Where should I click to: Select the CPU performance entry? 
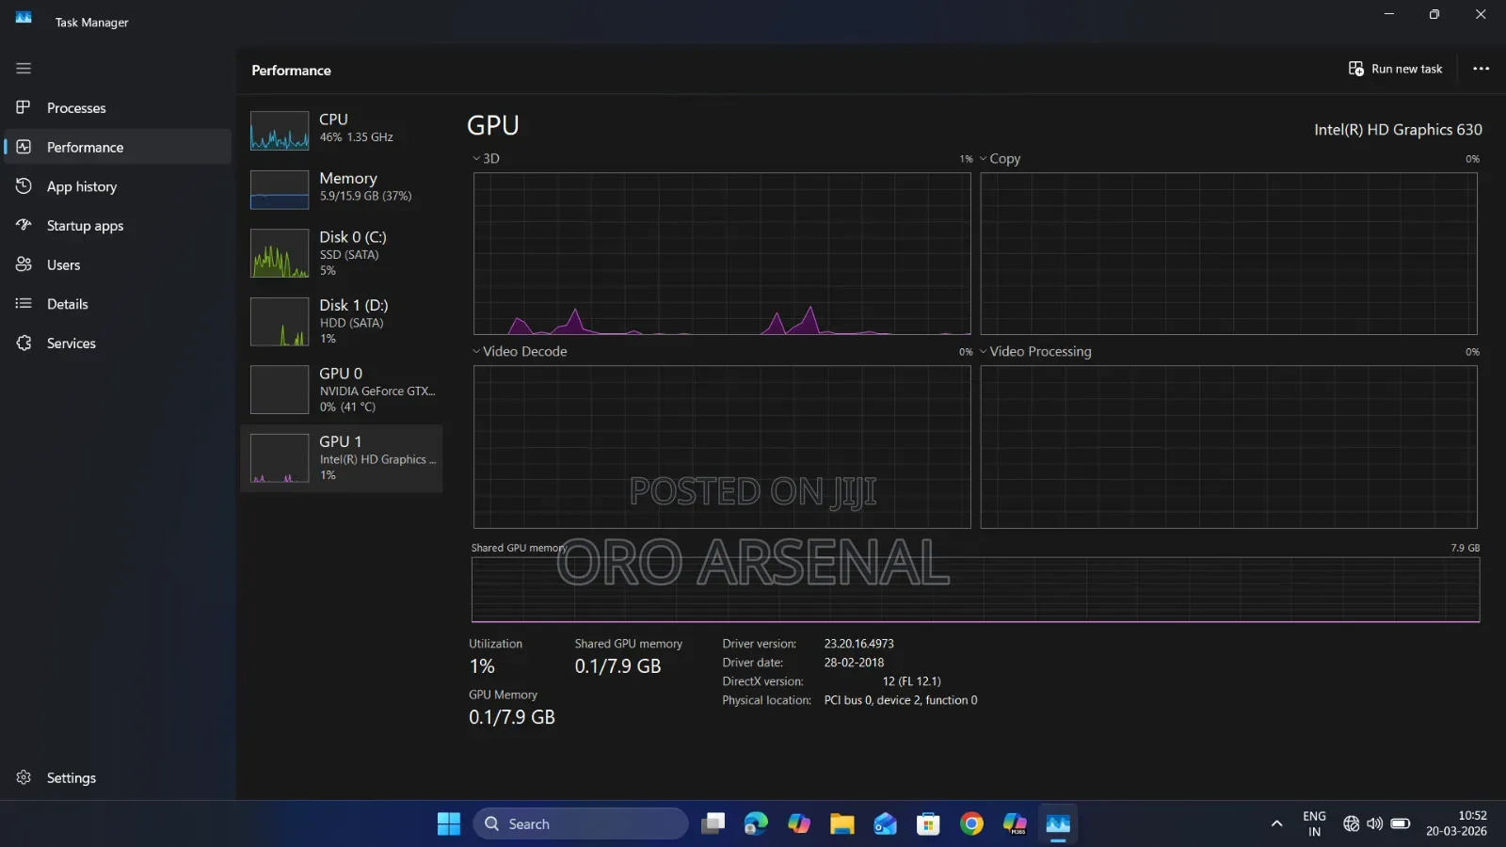(x=342, y=129)
